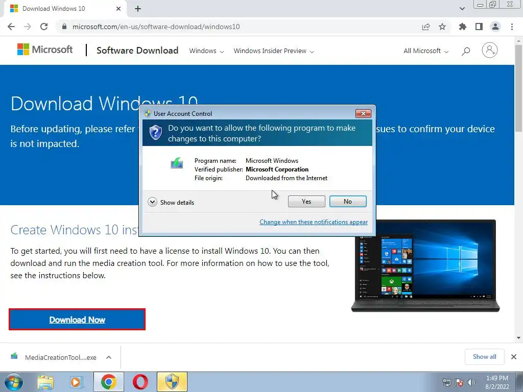Viewport: 523px width, 392px height.
Task: Click the padlock site info icon
Action: click(64, 27)
